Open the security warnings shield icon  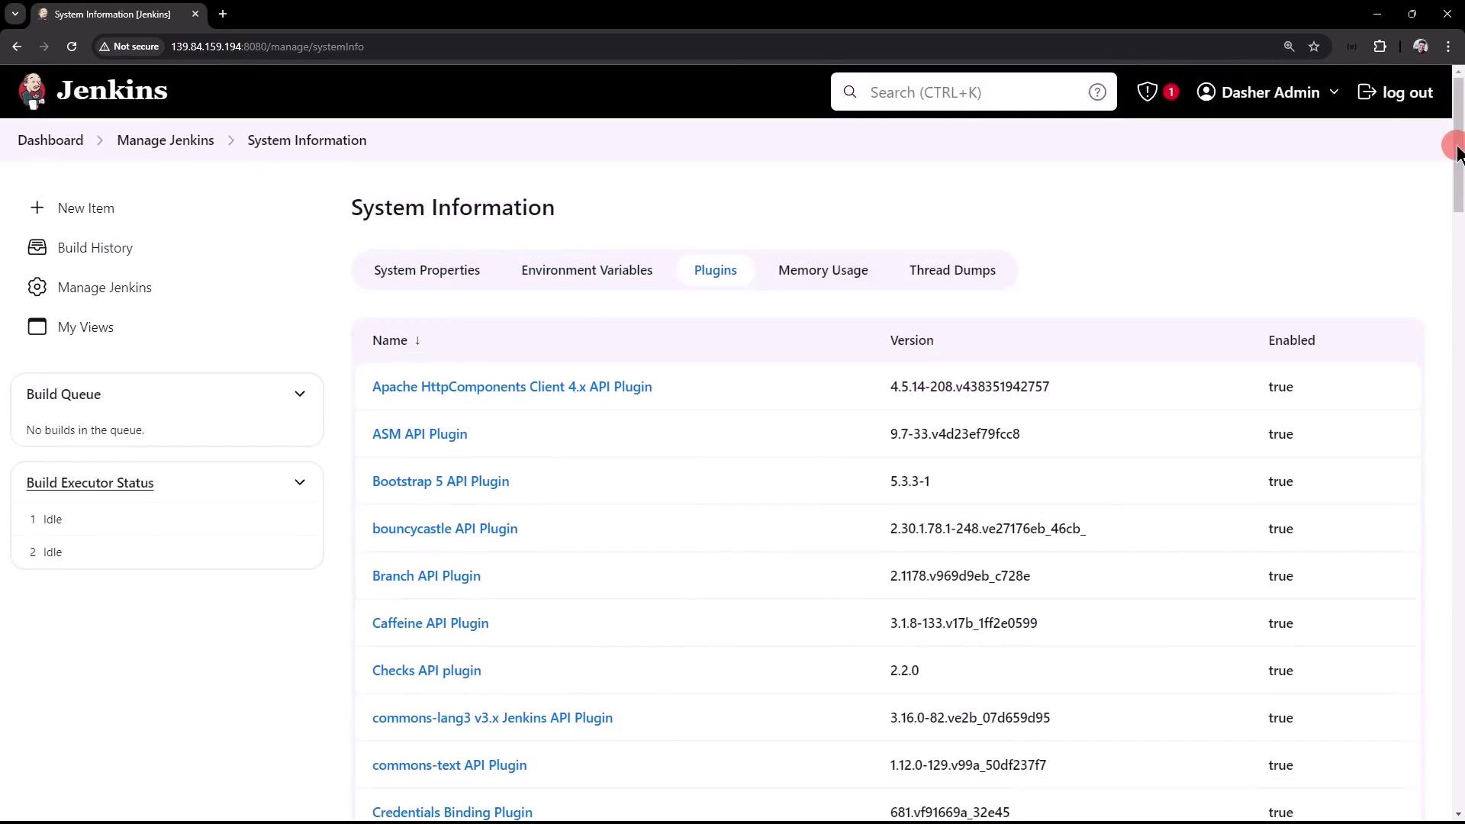(1147, 92)
